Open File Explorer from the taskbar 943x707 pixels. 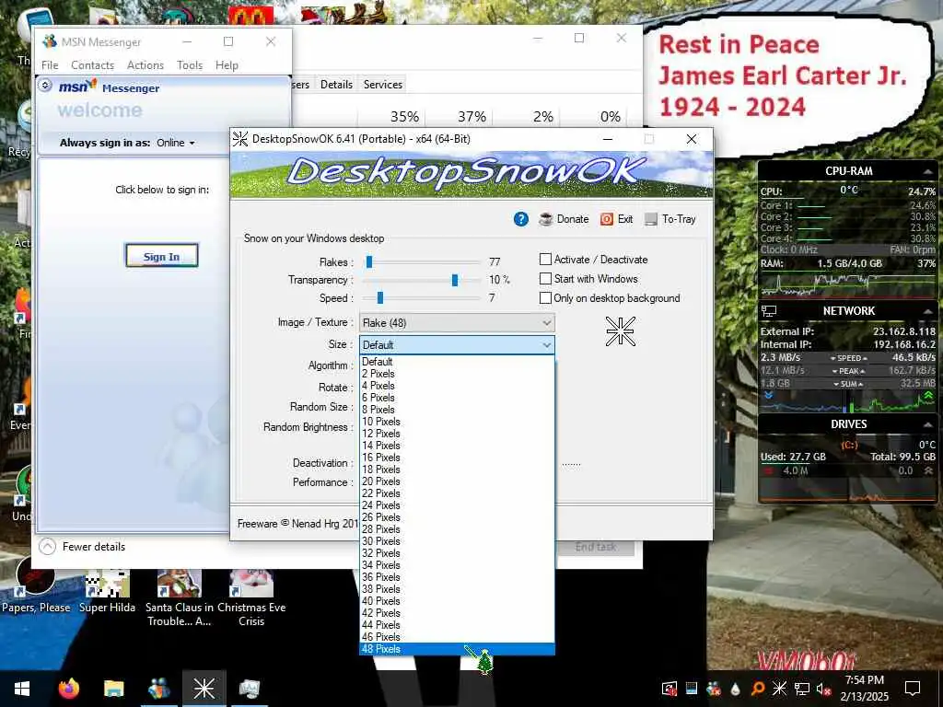tap(113, 689)
